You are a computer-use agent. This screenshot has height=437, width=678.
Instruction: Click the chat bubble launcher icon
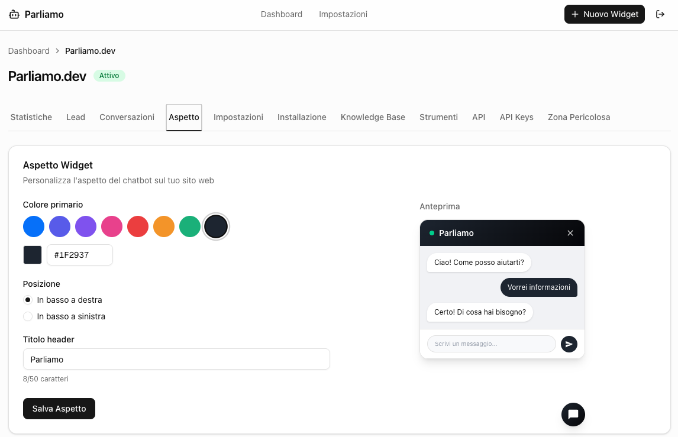point(573,415)
